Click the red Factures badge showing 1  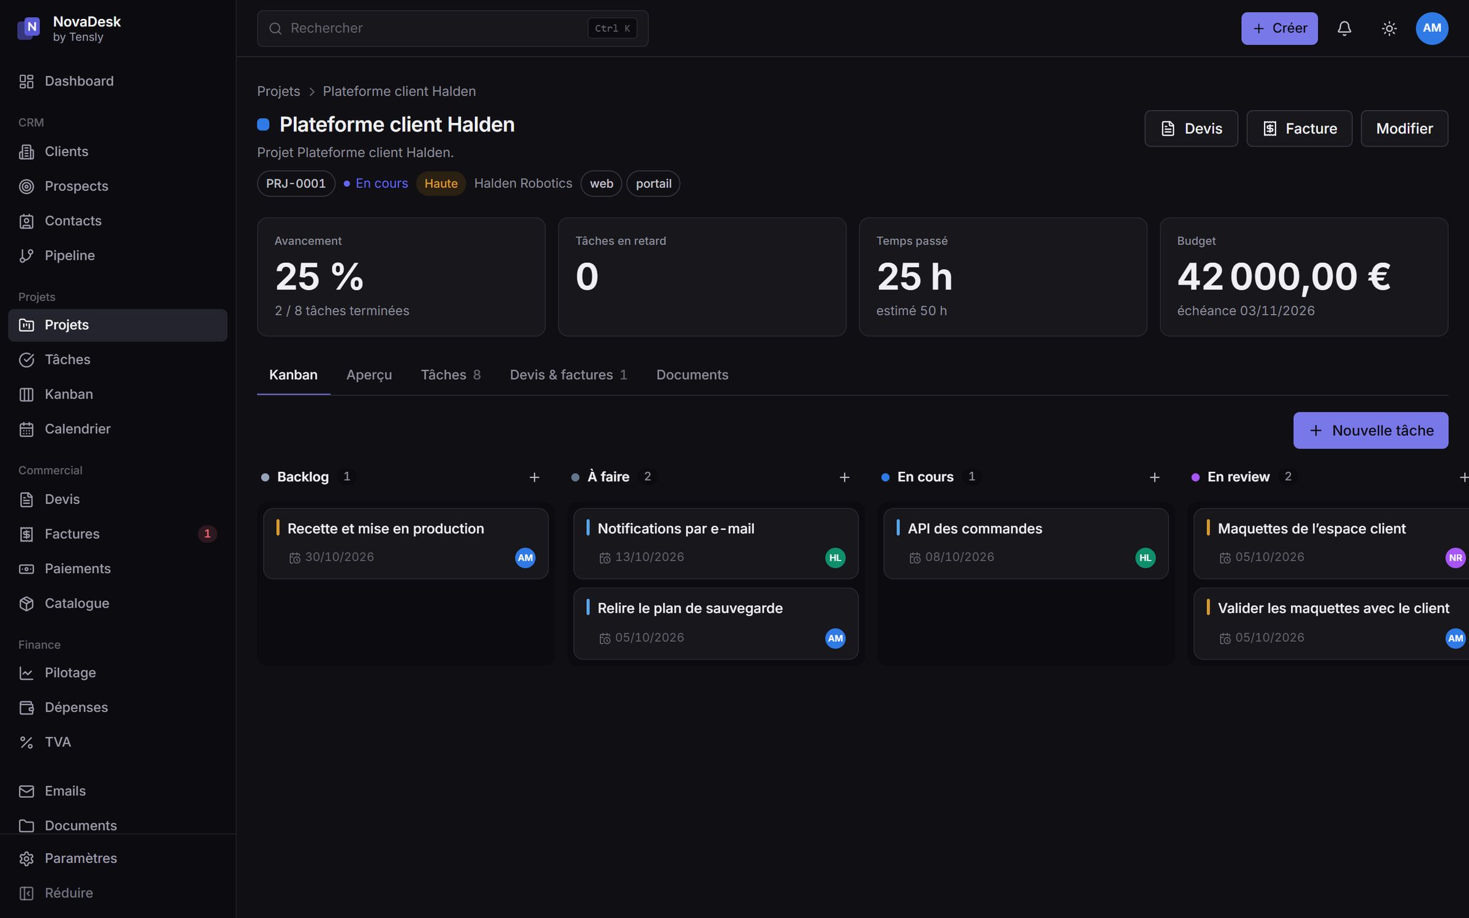click(x=207, y=534)
